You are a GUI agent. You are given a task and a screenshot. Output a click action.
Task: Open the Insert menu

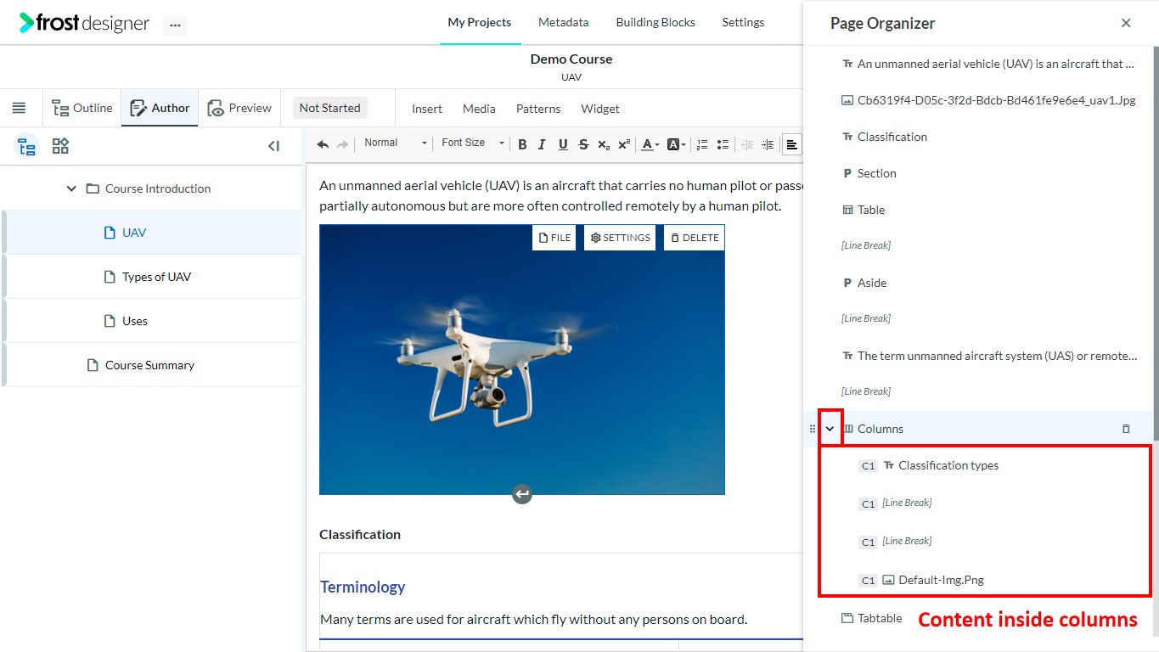(427, 109)
